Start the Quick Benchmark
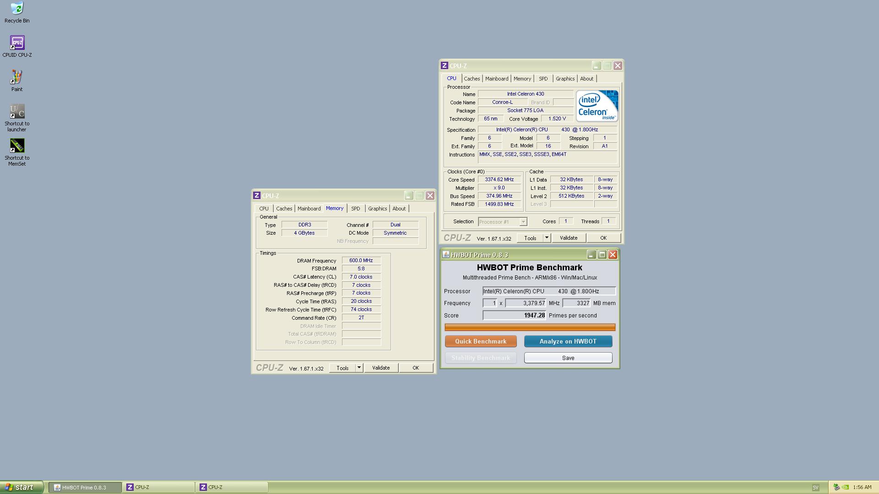 (x=481, y=341)
